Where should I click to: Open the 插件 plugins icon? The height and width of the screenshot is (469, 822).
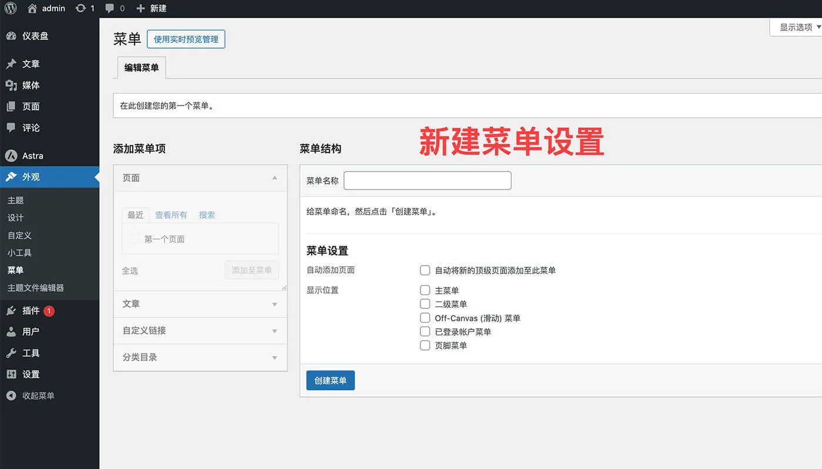pyautogui.click(x=11, y=311)
